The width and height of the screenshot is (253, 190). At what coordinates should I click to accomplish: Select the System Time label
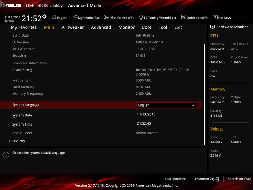click(22, 125)
